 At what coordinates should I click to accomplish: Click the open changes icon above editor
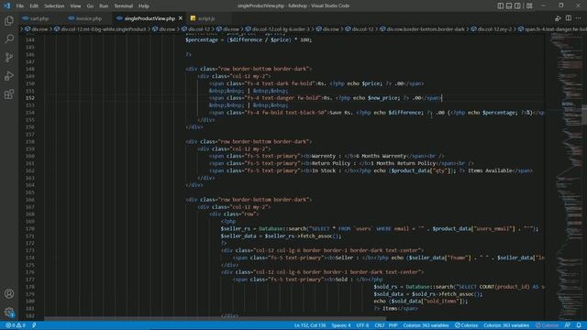point(558,18)
